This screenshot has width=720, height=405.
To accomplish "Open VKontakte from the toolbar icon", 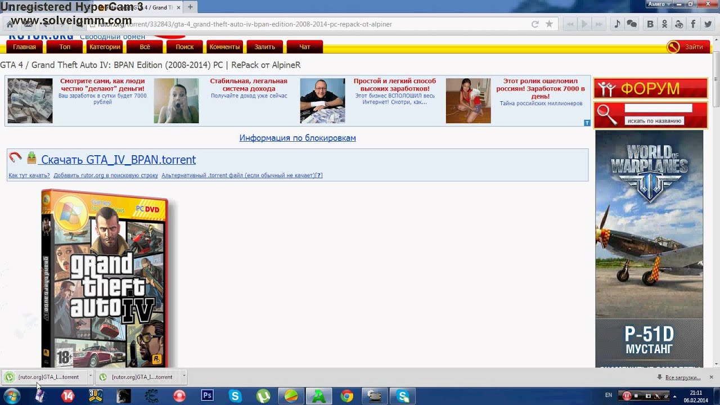I will pos(651,24).
